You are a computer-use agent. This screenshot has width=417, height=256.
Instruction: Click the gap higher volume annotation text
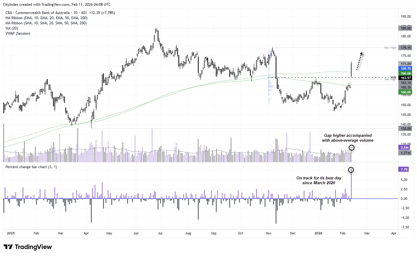347,138
